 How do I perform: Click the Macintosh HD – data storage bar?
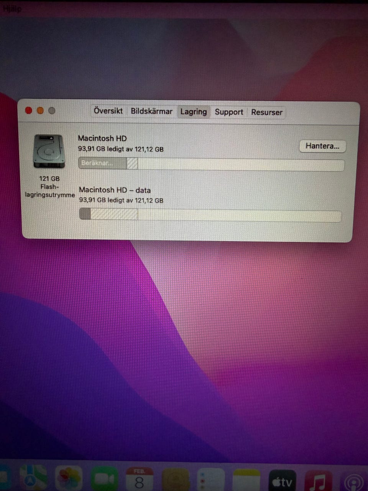pyautogui.click(x=210, y=215)
